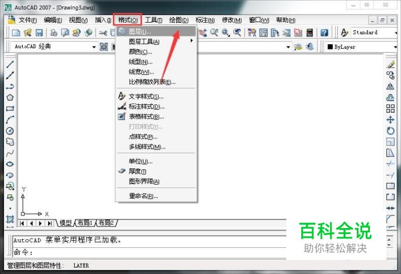Select the Spline draw tool
The width and height of the screenshot is (401, 274).
pyautogui.click(x=10, y=153)
